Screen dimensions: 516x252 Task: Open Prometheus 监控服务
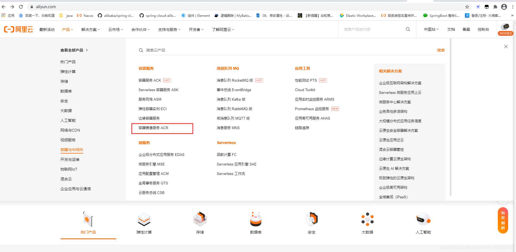click(x=312, y=109)
